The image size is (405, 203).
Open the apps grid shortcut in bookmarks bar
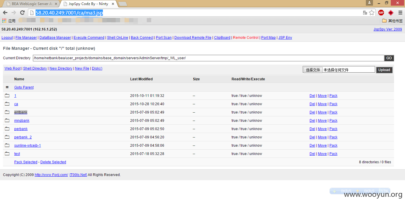pyautogui.click(x=4, y=21)
